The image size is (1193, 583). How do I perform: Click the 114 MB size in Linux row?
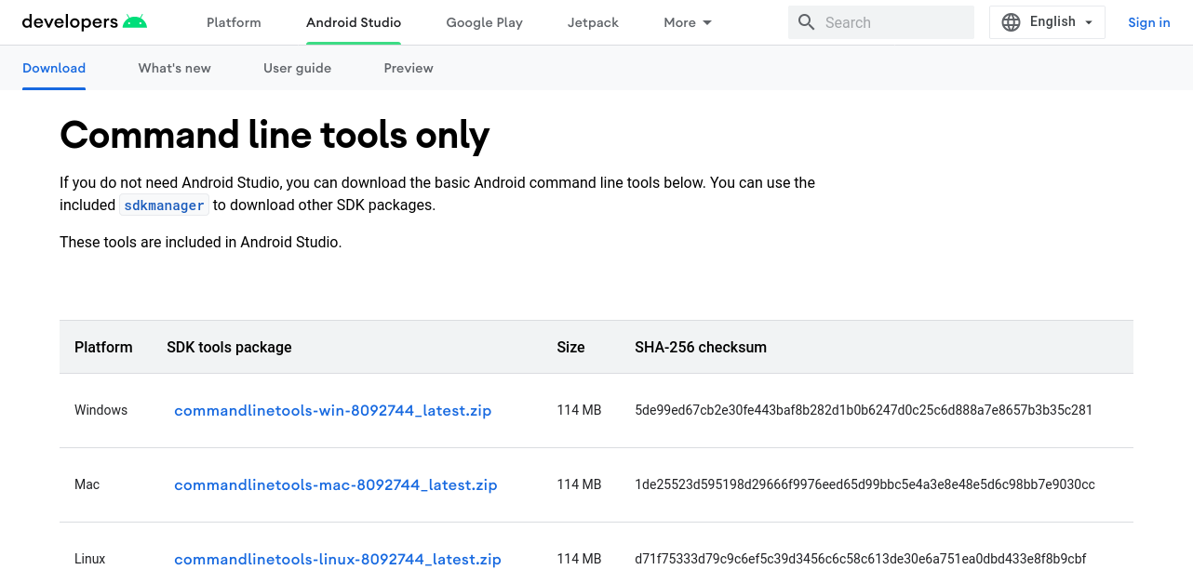point(579,559)
